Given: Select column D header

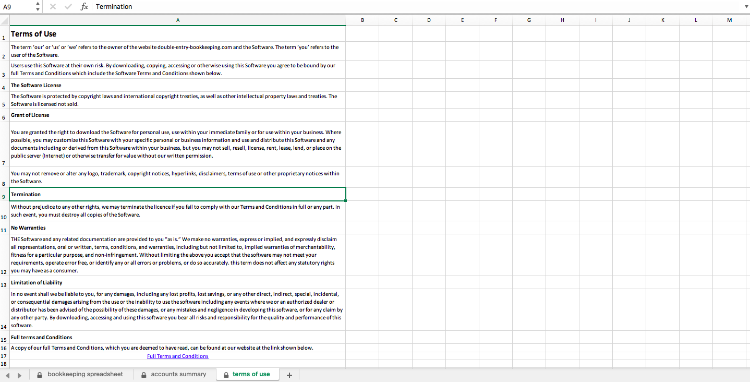Looking at the screenshot, I should pos(429,20).
